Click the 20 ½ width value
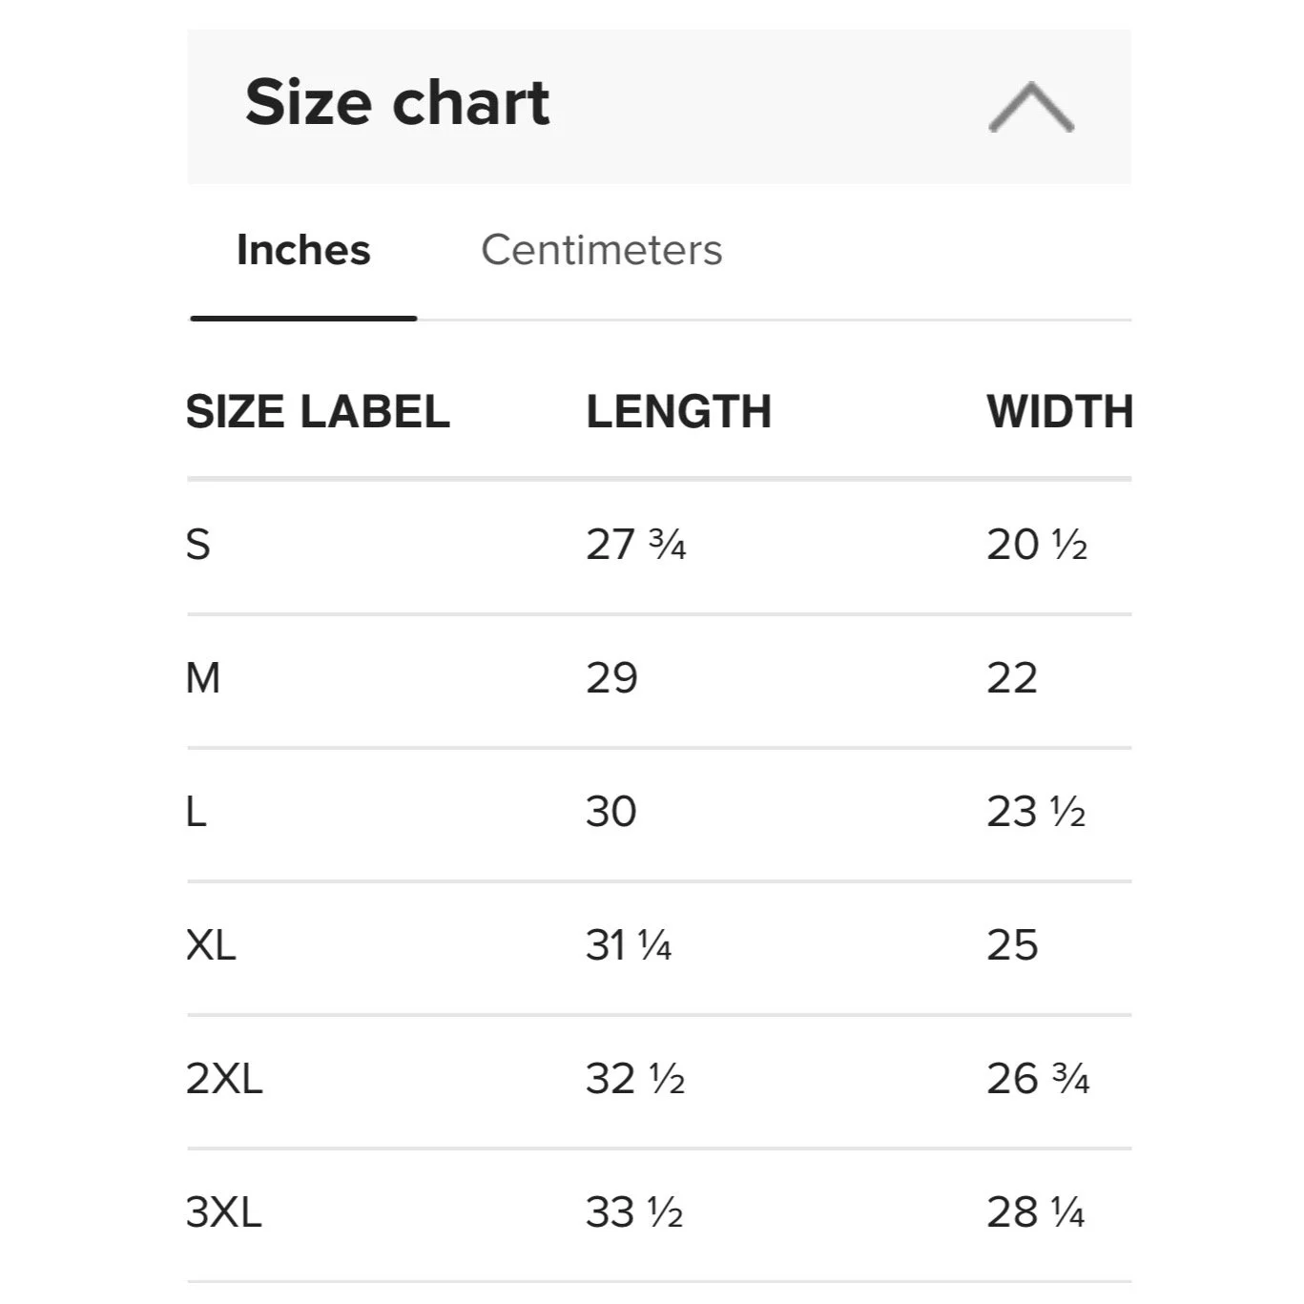 (x=1036, y=546)
